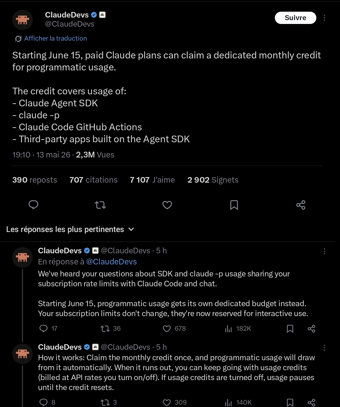Screen dimensions: 340x407
Task: Reply to the main ClaudeDevs post
Action: tap(34, 205)
